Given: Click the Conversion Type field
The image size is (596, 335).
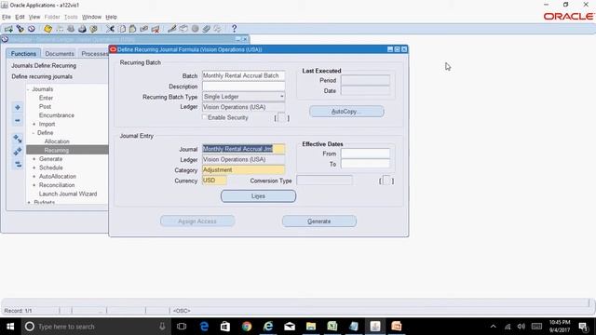Looking at the screenshot, I should pos(324,181).
